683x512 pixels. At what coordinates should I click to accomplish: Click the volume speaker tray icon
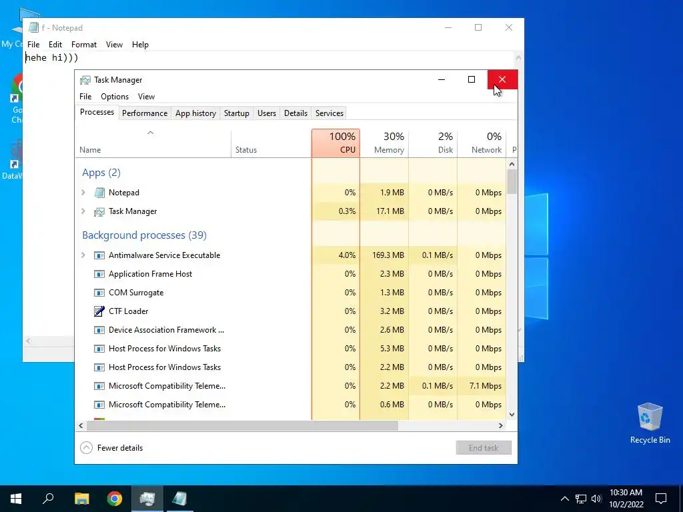[x=596, y=499]
